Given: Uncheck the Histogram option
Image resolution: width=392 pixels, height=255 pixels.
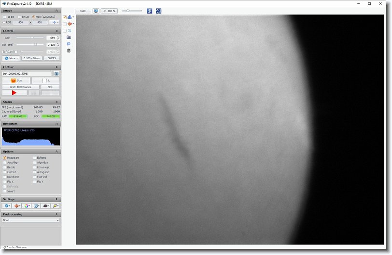Looking at the screenshot, I should tap(4, 158).
